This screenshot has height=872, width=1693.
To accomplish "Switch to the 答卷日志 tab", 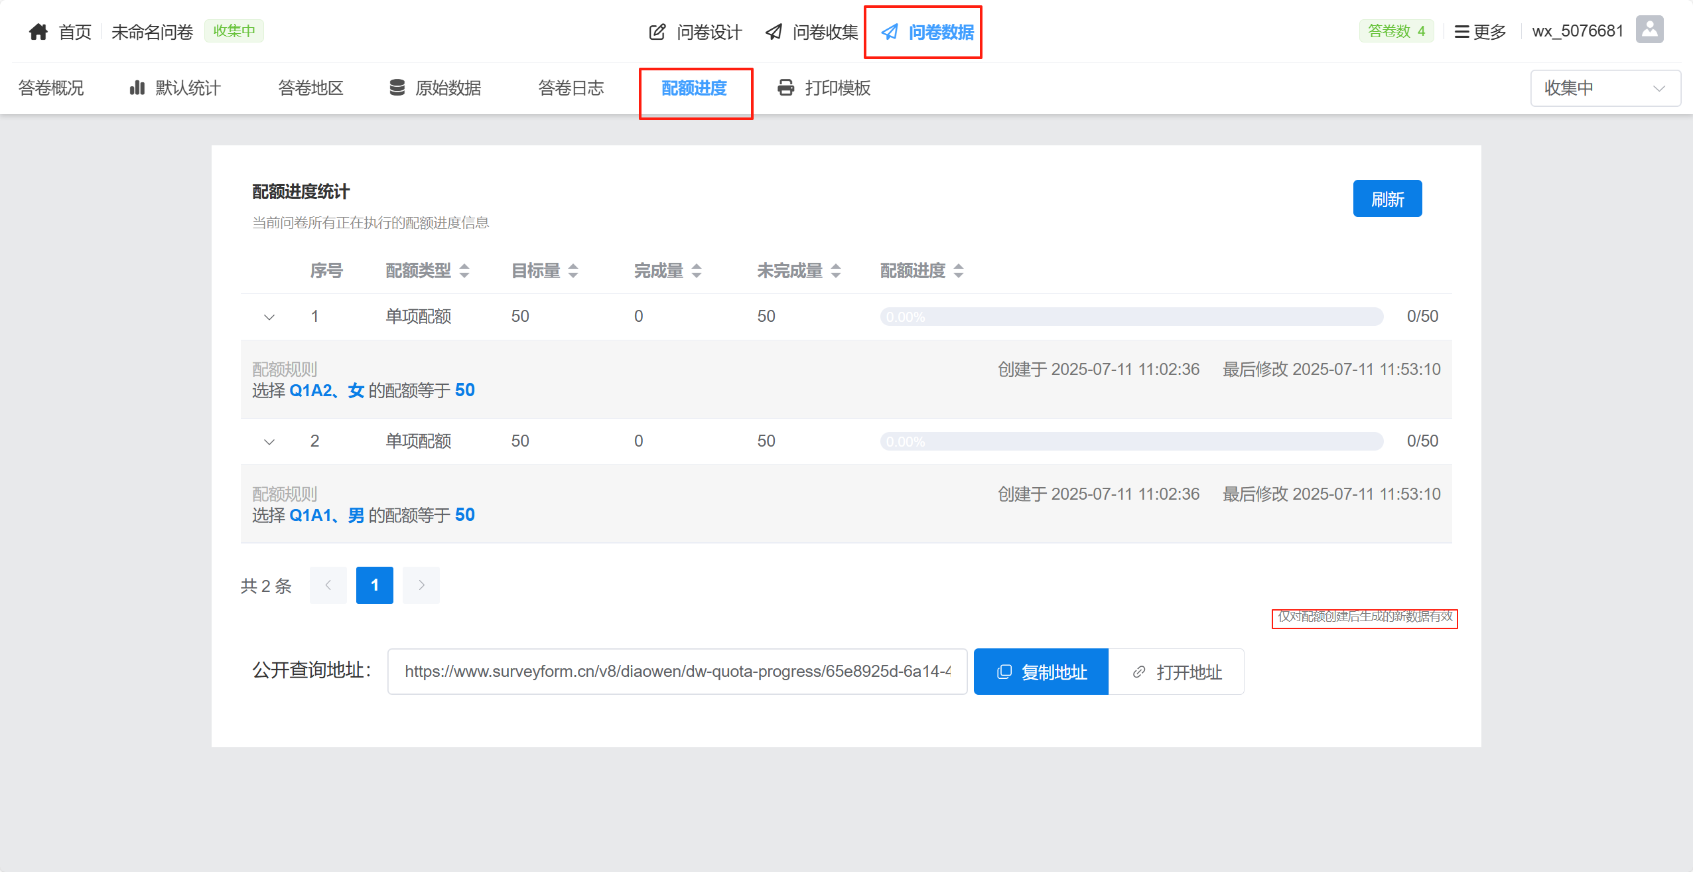I will 571,88.
